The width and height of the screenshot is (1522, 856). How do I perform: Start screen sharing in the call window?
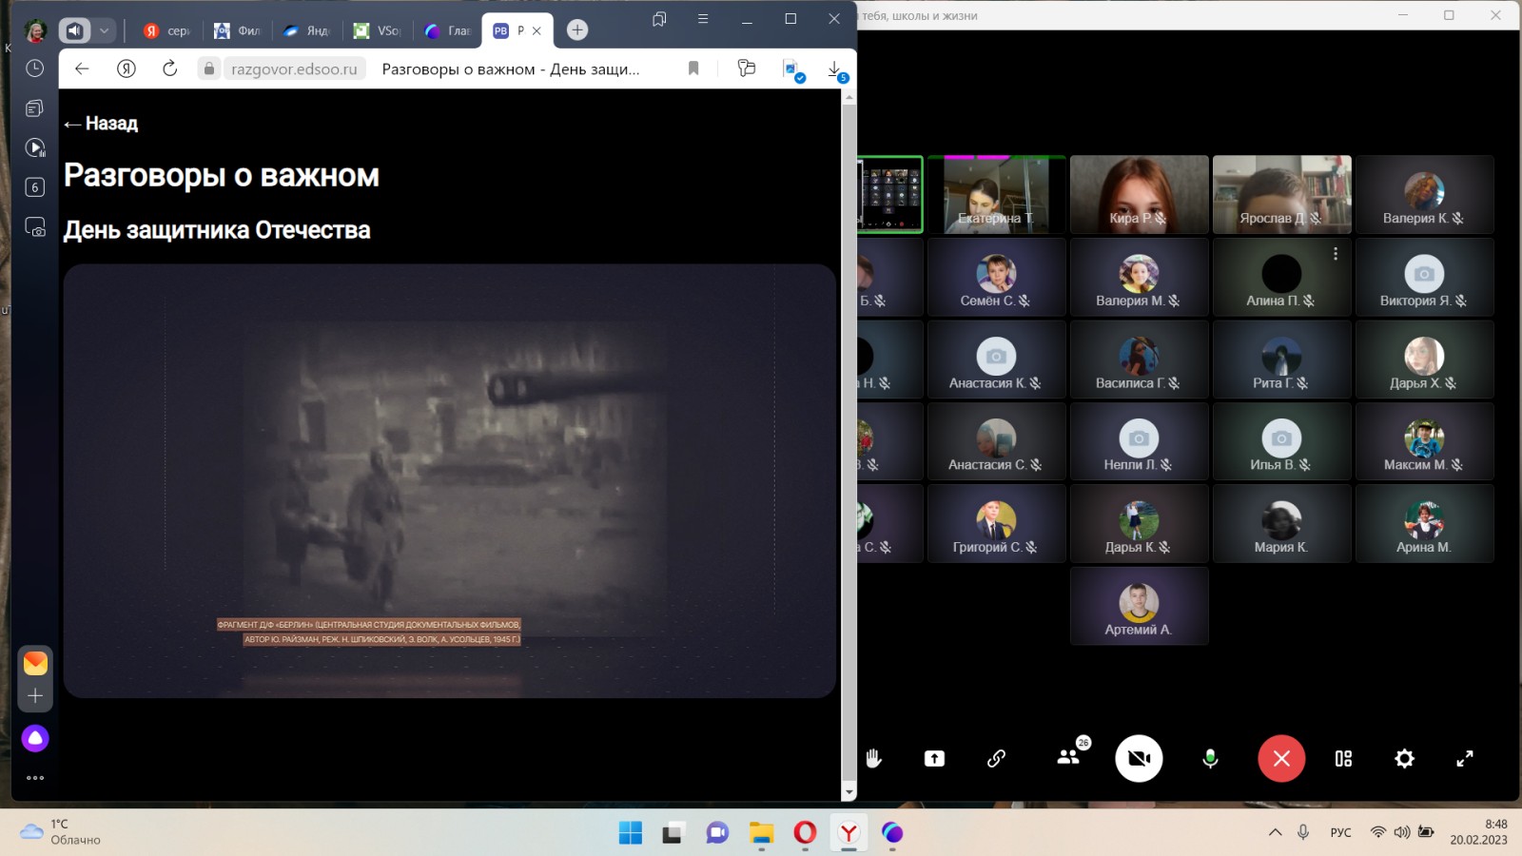pos(934,758)
